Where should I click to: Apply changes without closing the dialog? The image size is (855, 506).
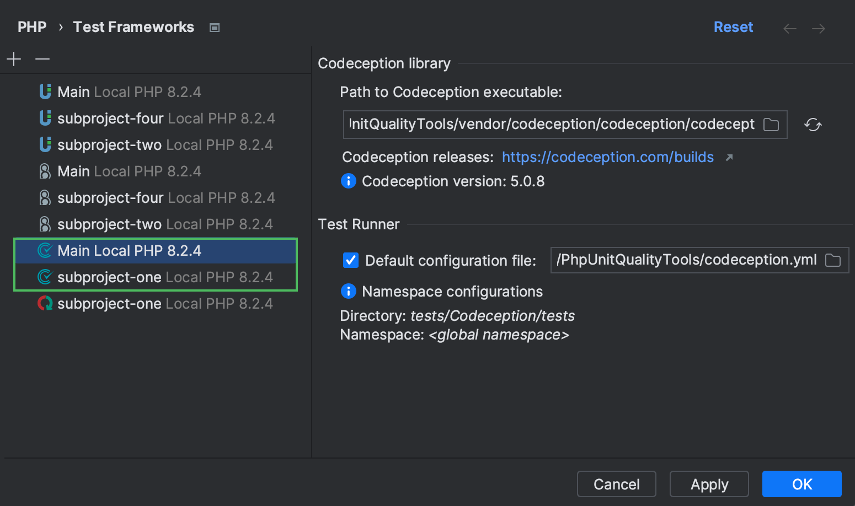click(709, 484)
